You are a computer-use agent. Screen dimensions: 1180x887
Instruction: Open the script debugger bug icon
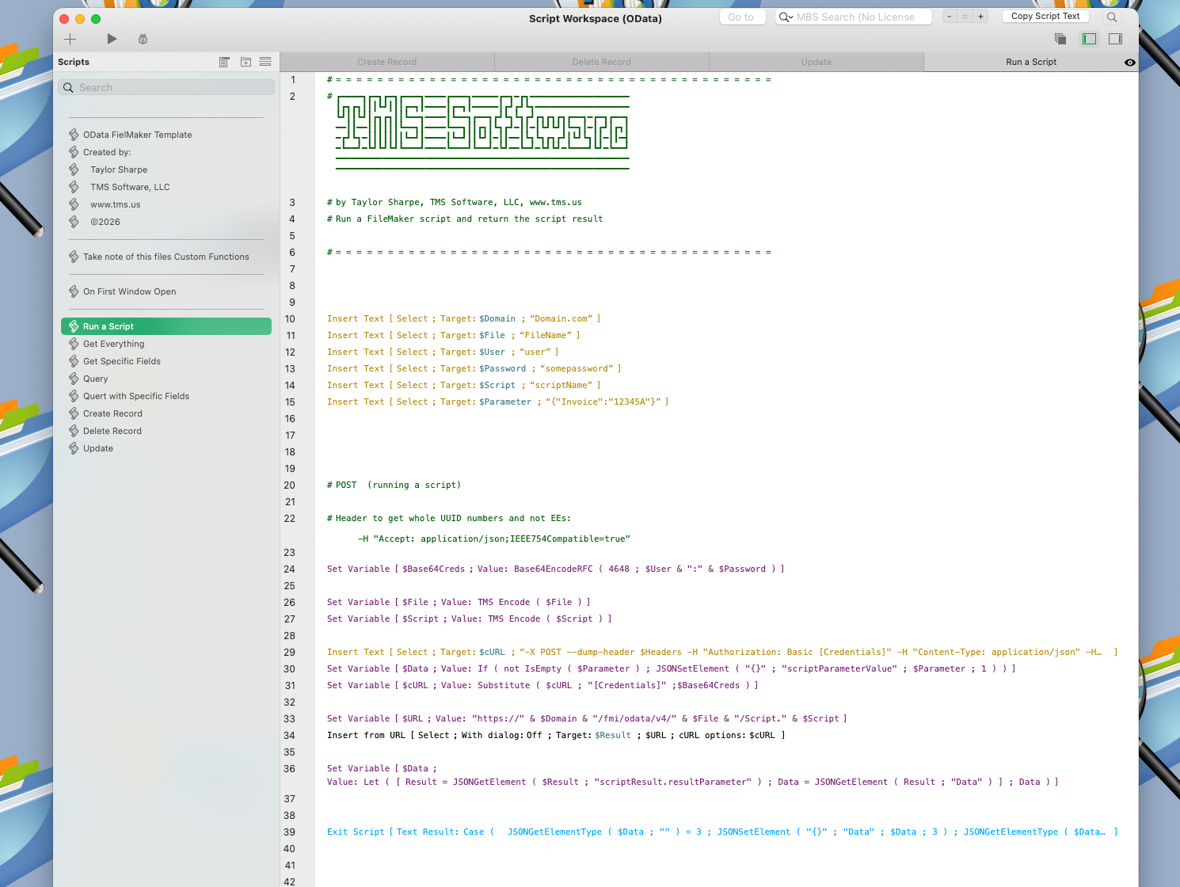[143, 39]
